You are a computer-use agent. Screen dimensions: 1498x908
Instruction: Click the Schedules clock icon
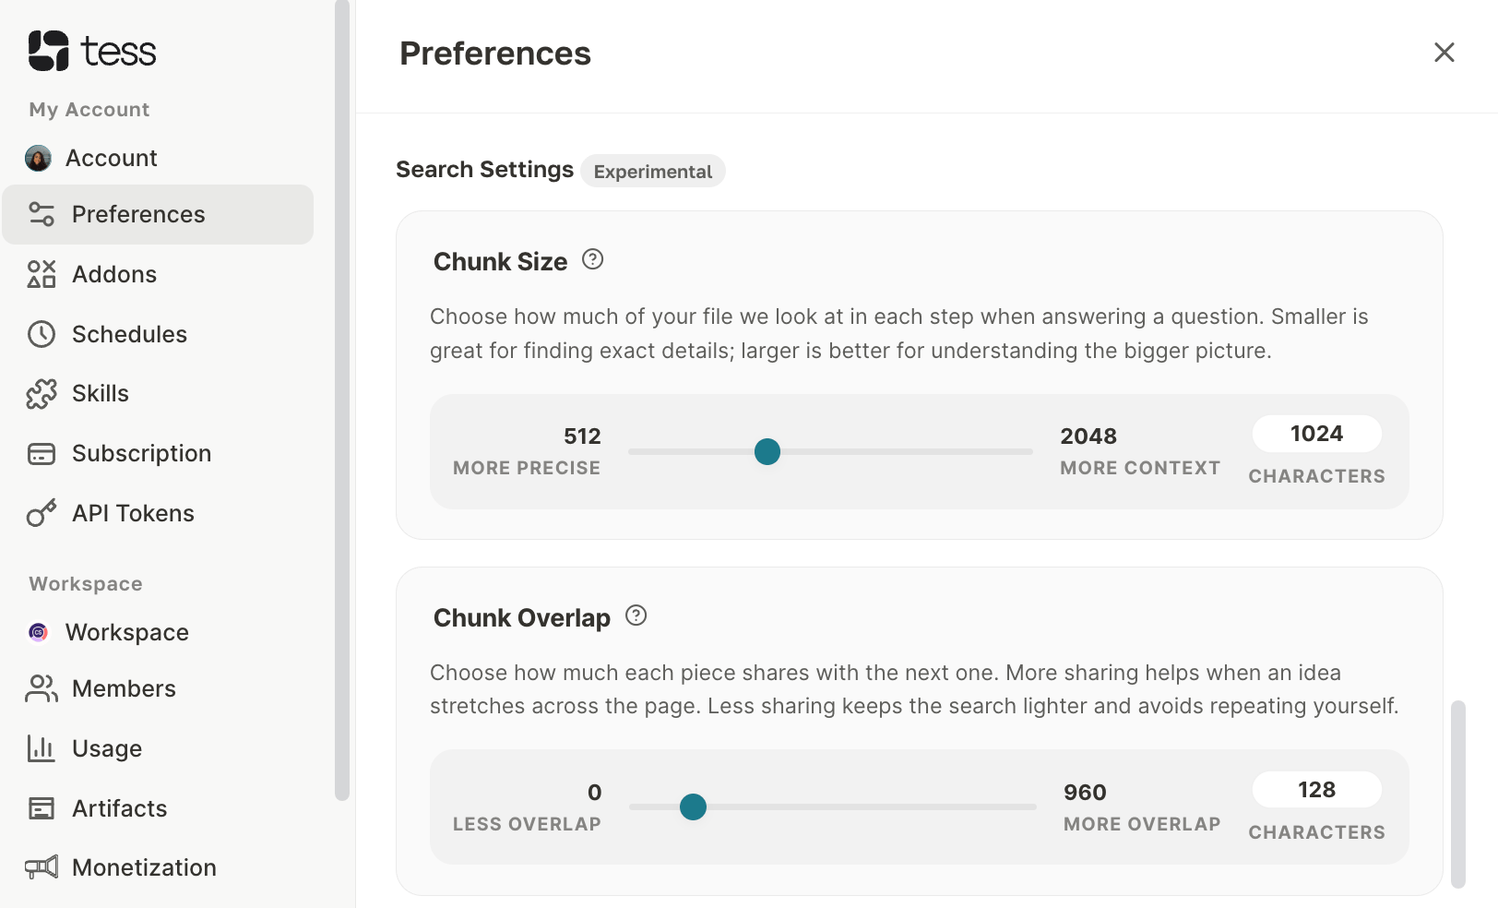click(x=42, y=334)
